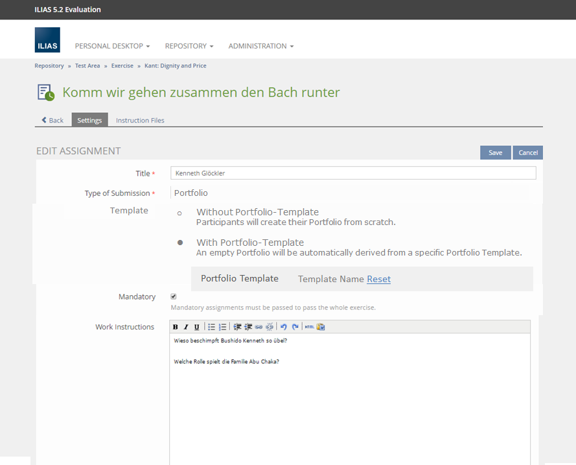Screen dimensions: 576x465
Task: Insert bulleted list in editor
Action: point(211,327)
